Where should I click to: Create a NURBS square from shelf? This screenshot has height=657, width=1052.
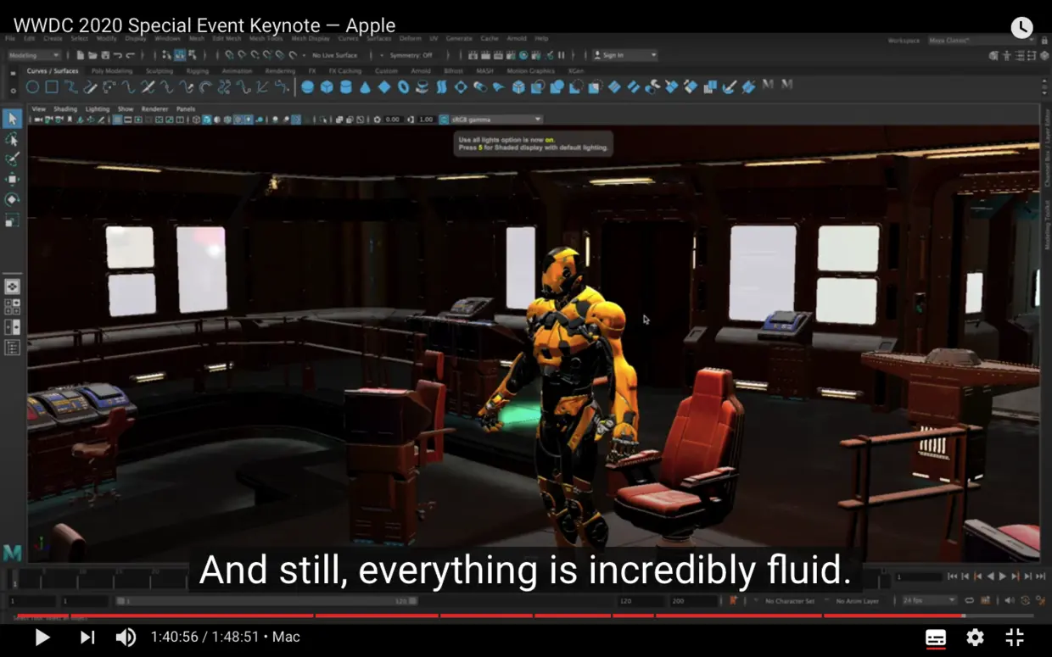[52, 87]
